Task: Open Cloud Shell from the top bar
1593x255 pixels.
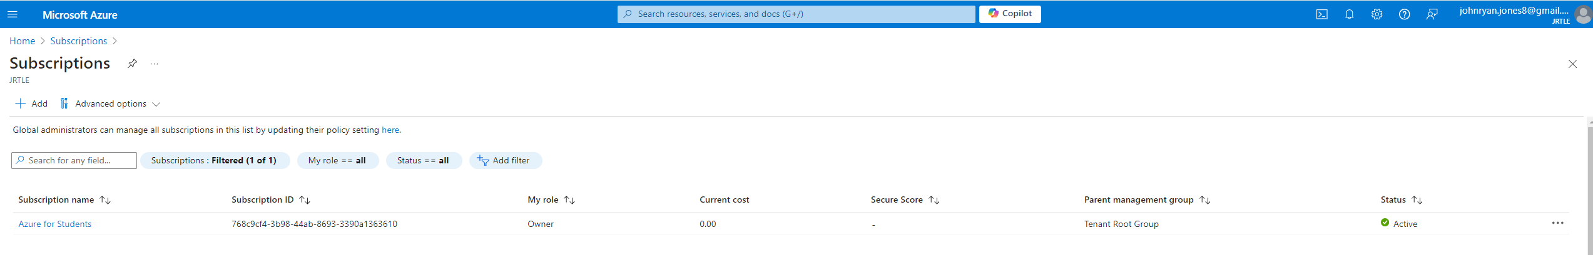Action: [1321, 14]
